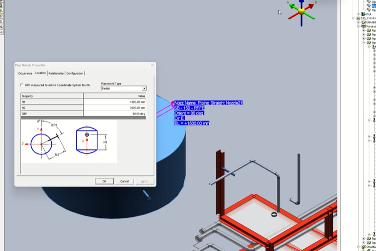The height and width of the screenshot is (251, 376).
Task: Click the view orientation compass triad
Action: click(x=302, y=11)
